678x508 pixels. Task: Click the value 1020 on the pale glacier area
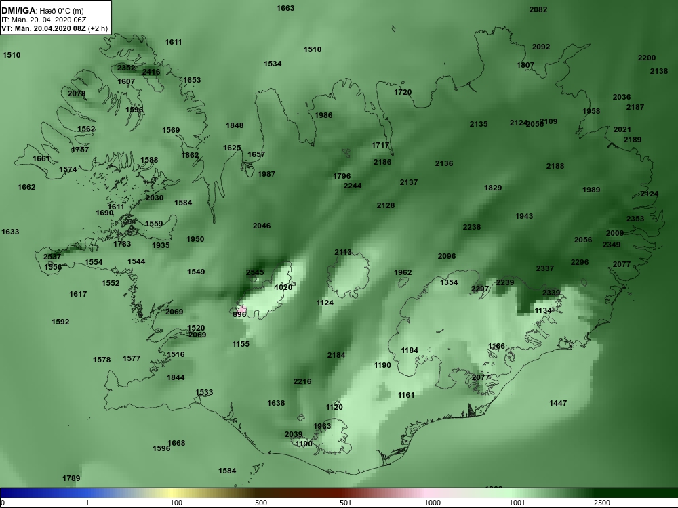pos(283,287)
